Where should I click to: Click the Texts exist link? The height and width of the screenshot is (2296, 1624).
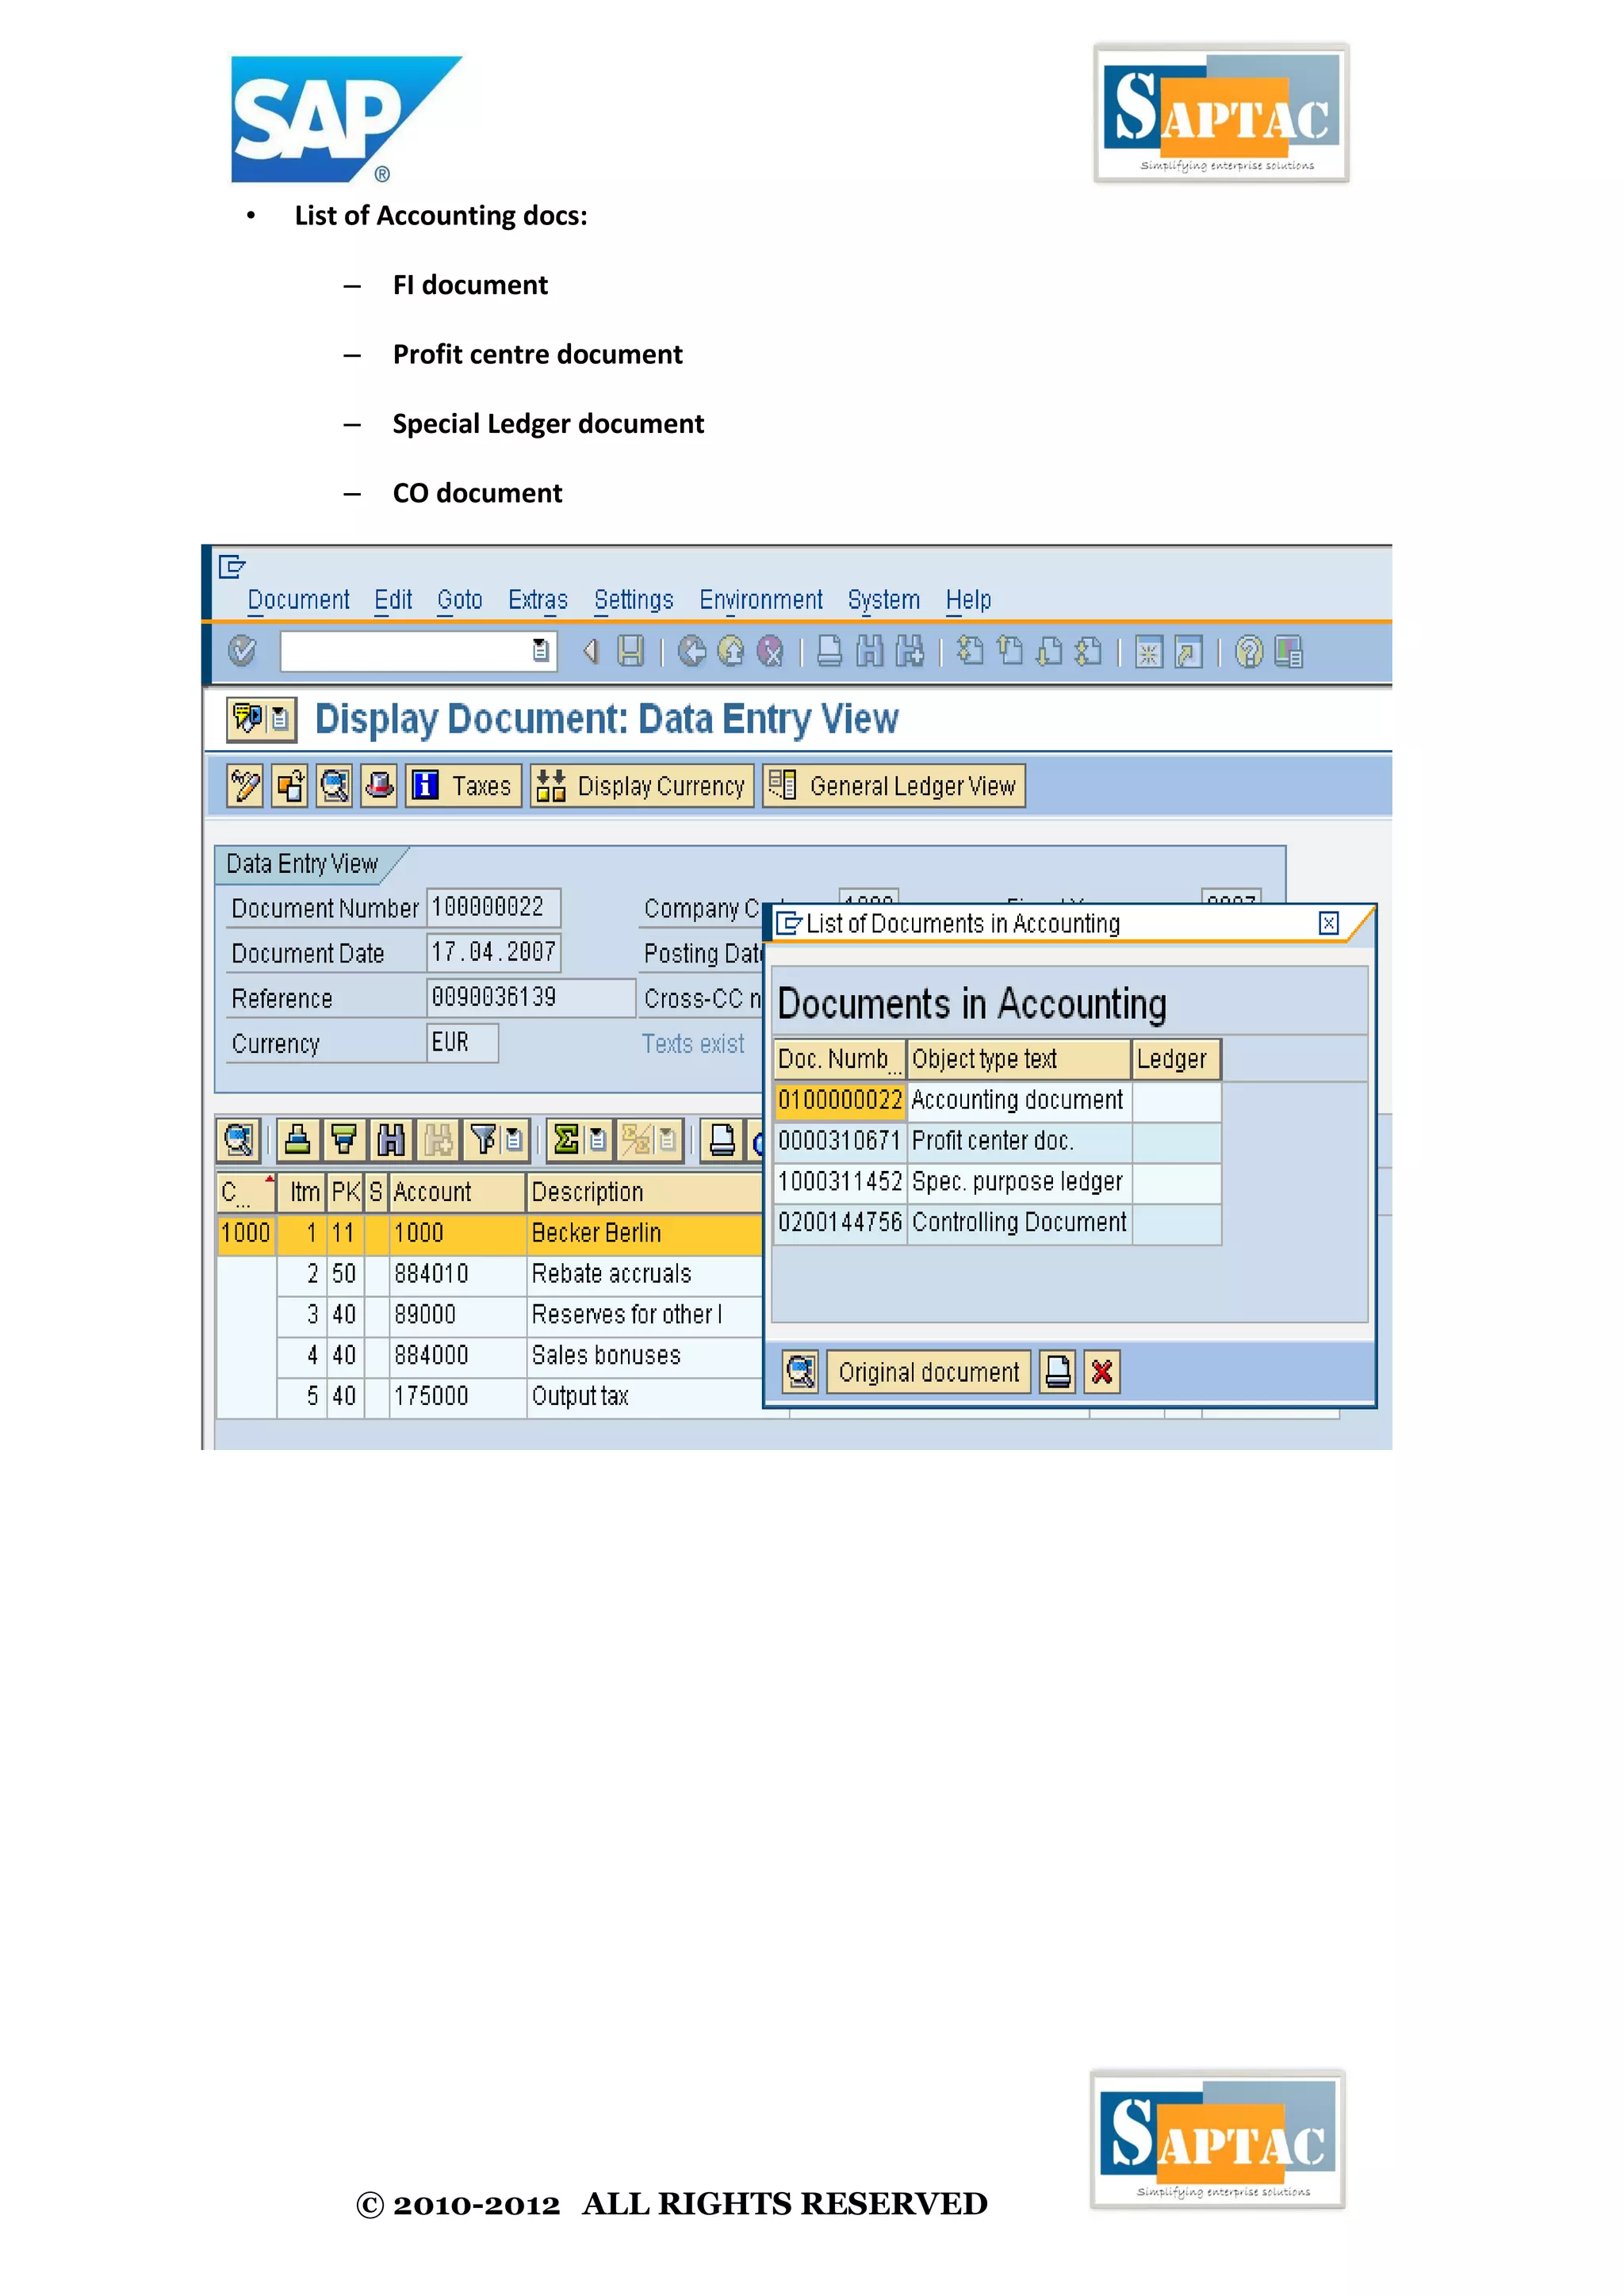[693, 1044]
